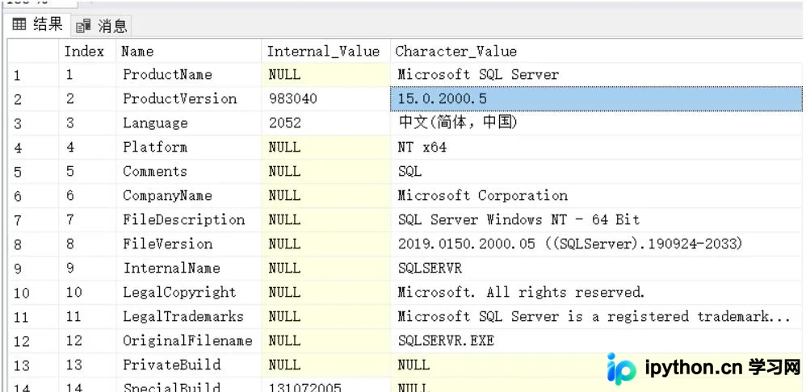Select the Microsoft Corporation cell
This screenshot has width=806, height=392.
(x=596, y=195)
